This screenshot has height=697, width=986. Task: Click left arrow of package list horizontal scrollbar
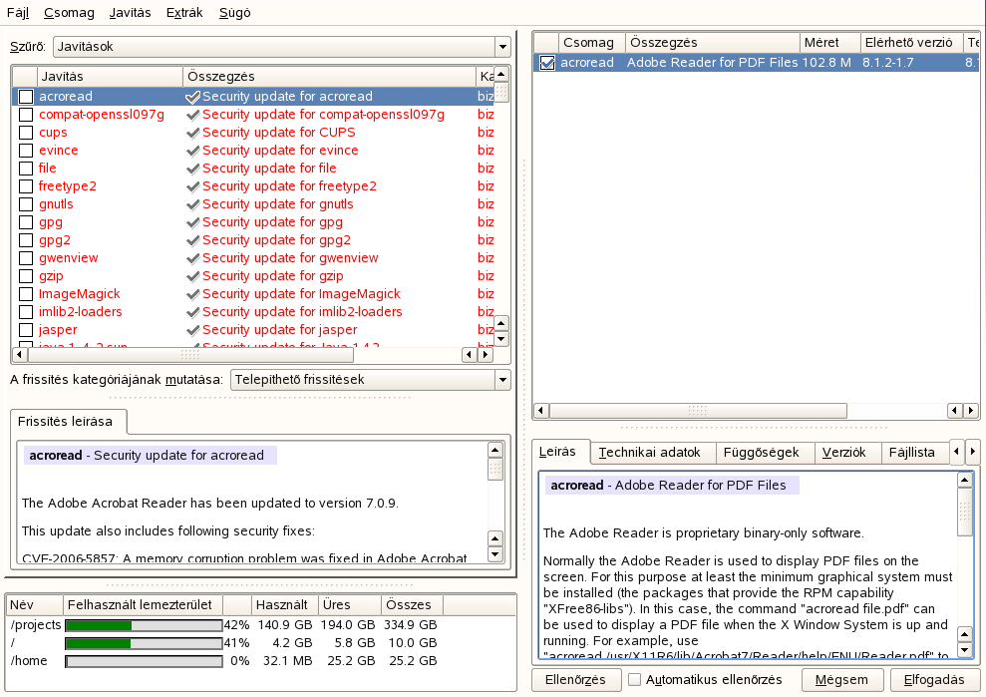click(541, 411)
